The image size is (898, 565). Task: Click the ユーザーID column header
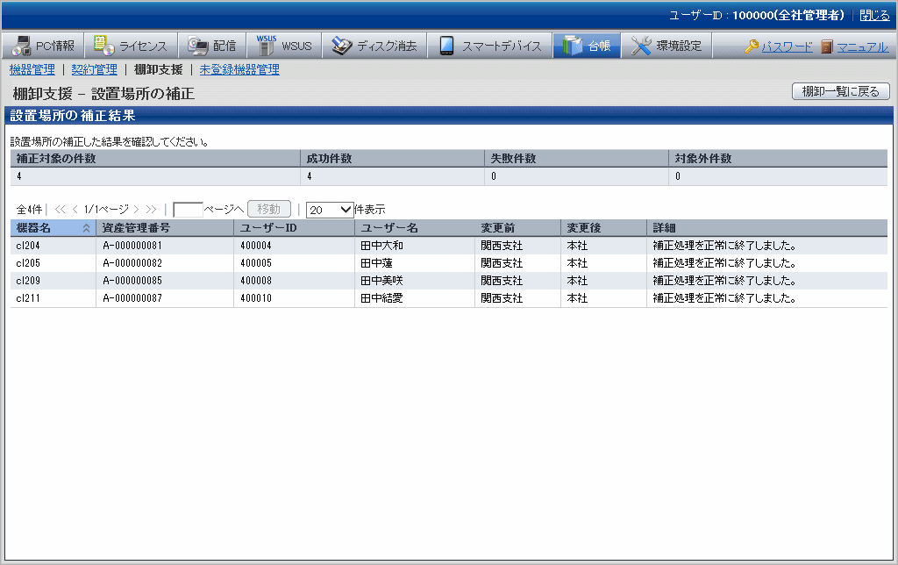(x=267, y=228)
